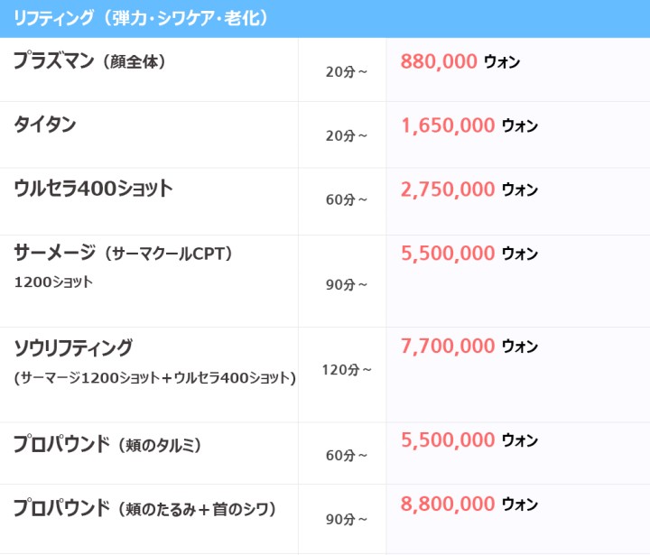This screenshot has width=650, height=555.
Task: Click the リフティング section header
Action: click(x=325, y=19)
